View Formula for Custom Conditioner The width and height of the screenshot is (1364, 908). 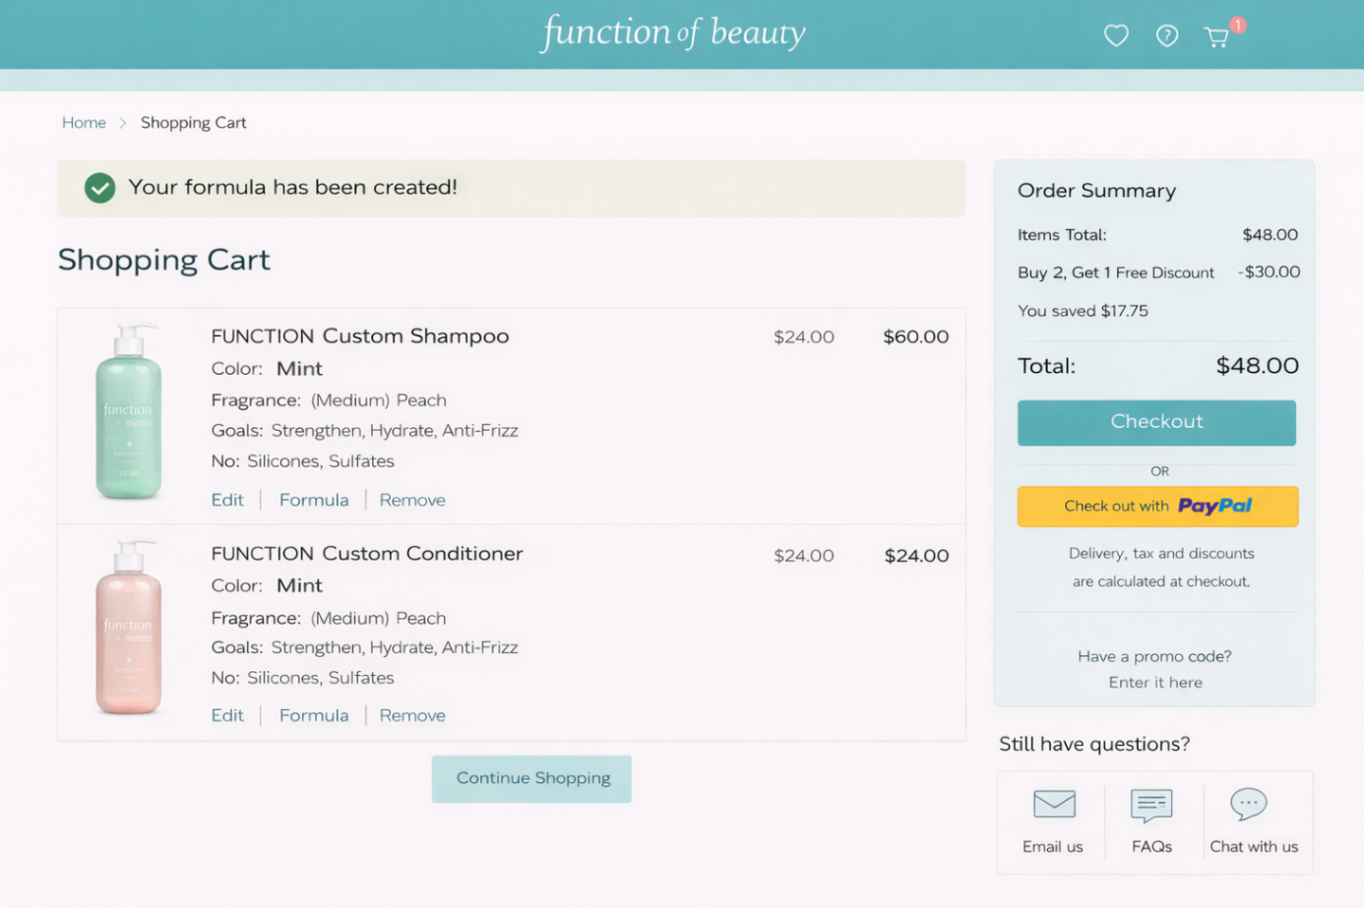click(x=314, y=715)
